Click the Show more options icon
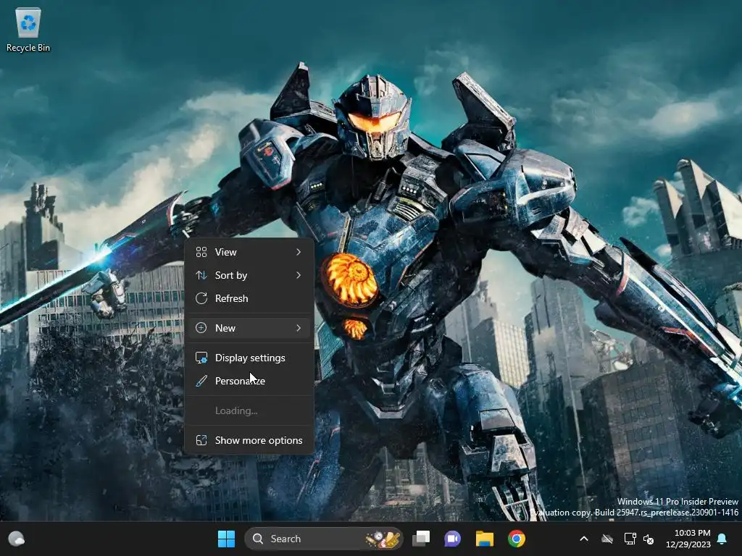 point(201,440)
